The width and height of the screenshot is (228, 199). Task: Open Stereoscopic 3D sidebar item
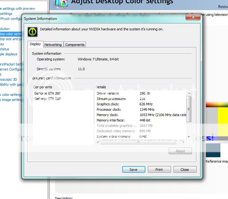coord(9,79)
